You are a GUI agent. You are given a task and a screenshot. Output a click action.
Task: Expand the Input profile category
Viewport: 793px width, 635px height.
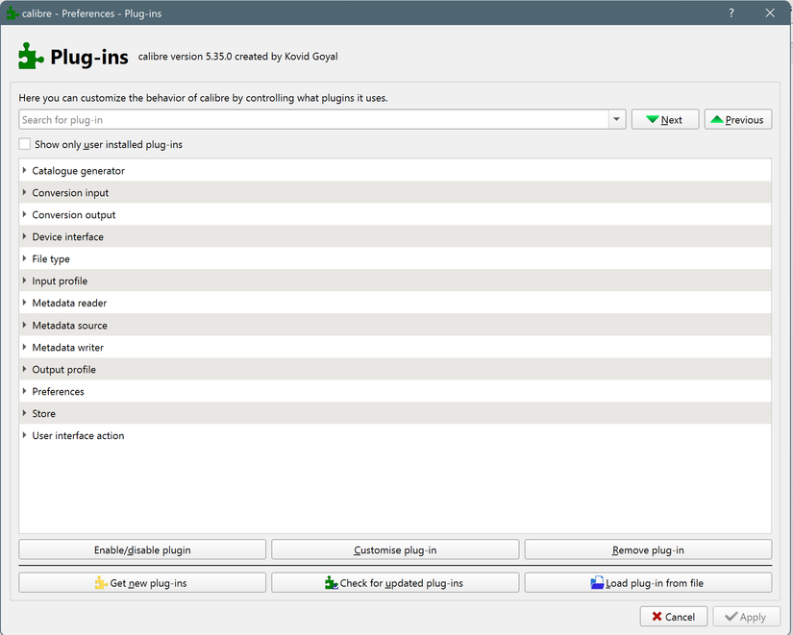24,281
